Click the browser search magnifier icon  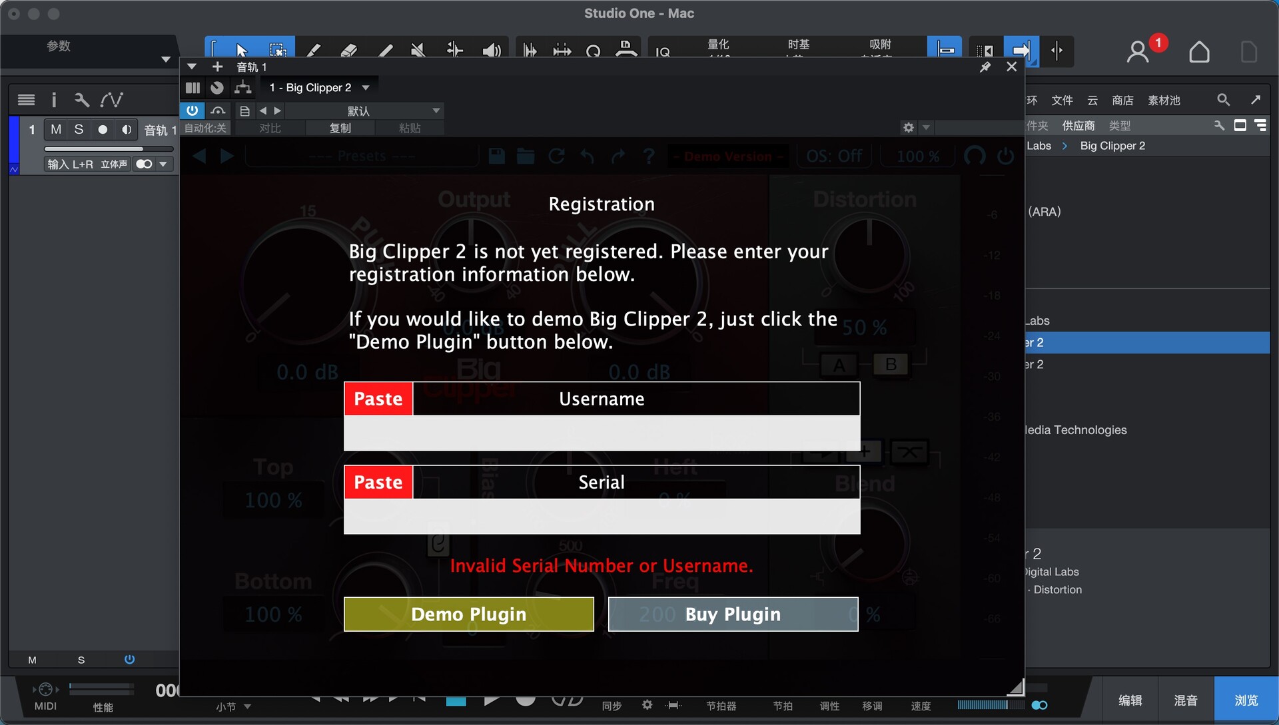click(1223, 100)
